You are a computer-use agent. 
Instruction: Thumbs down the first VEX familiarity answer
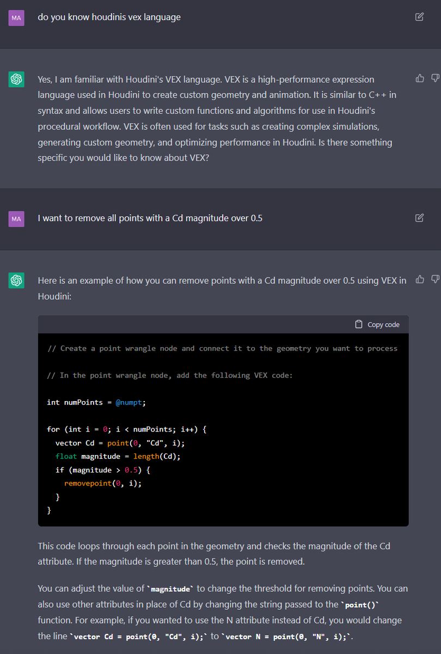[x=435, y=78]
